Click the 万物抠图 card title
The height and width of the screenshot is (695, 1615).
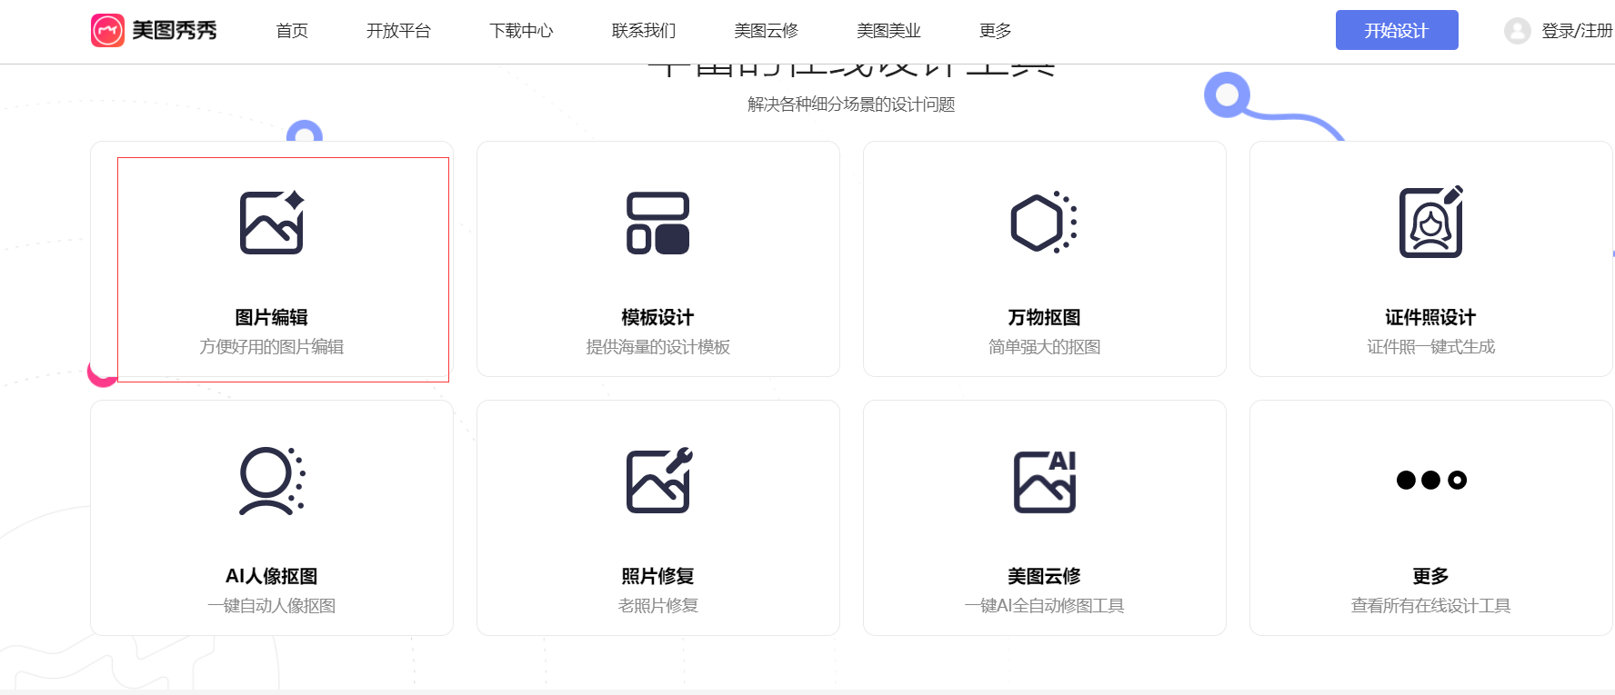pos(1045,317)
